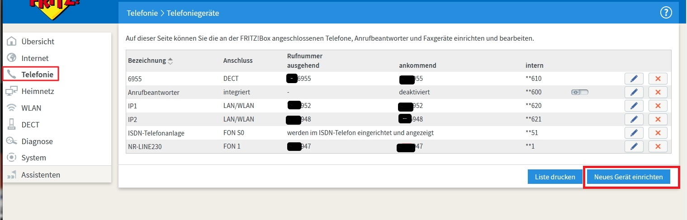
Task: Sort list by Bezeichnung column arrows
Action: click(170, 61)
